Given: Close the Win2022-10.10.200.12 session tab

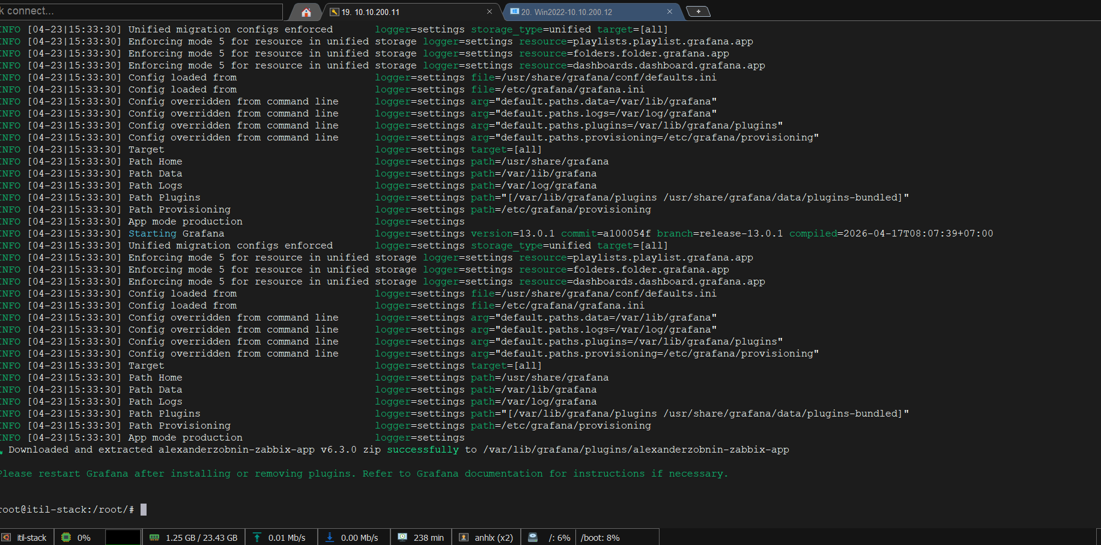Looking at the screenshot, I should [670, 12].
